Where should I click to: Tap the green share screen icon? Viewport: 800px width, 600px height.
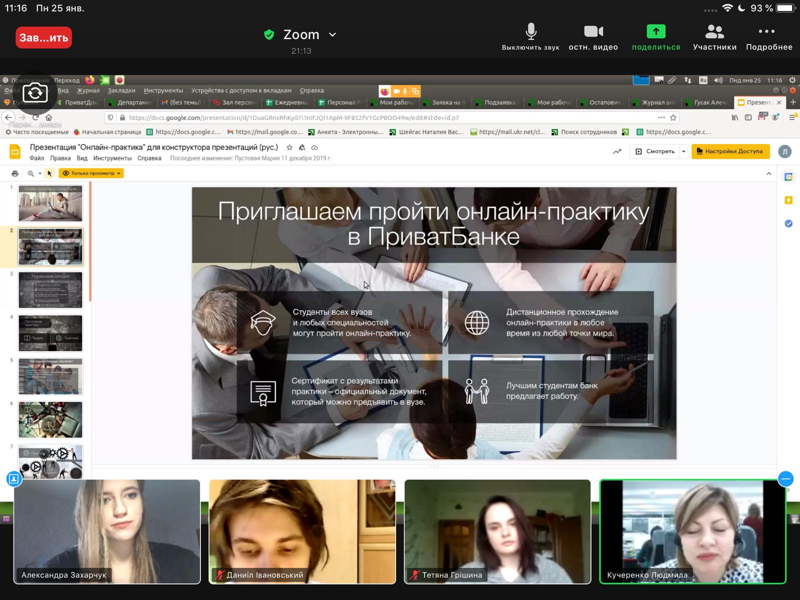pyautogui.click(x=656, y=31)
